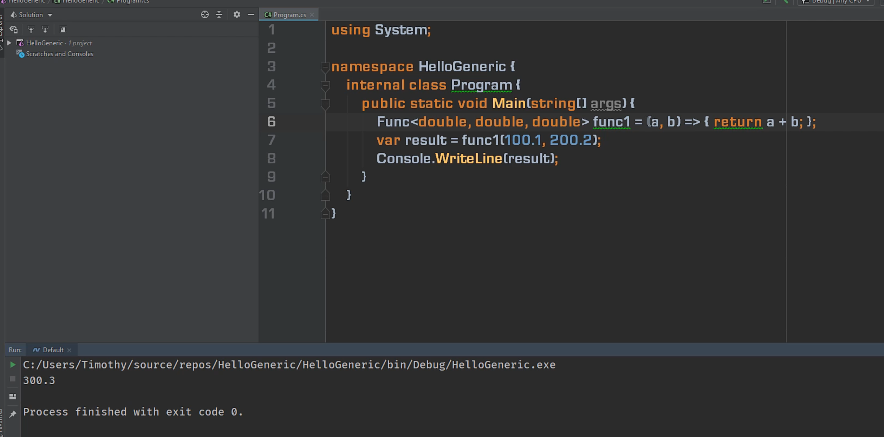Click the 300.3 output value

[x=39, y=380]
